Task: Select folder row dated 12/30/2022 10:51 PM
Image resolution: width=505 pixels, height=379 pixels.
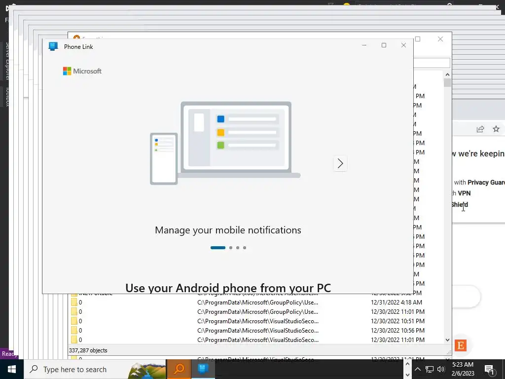Action: click(x=256, y=321)
